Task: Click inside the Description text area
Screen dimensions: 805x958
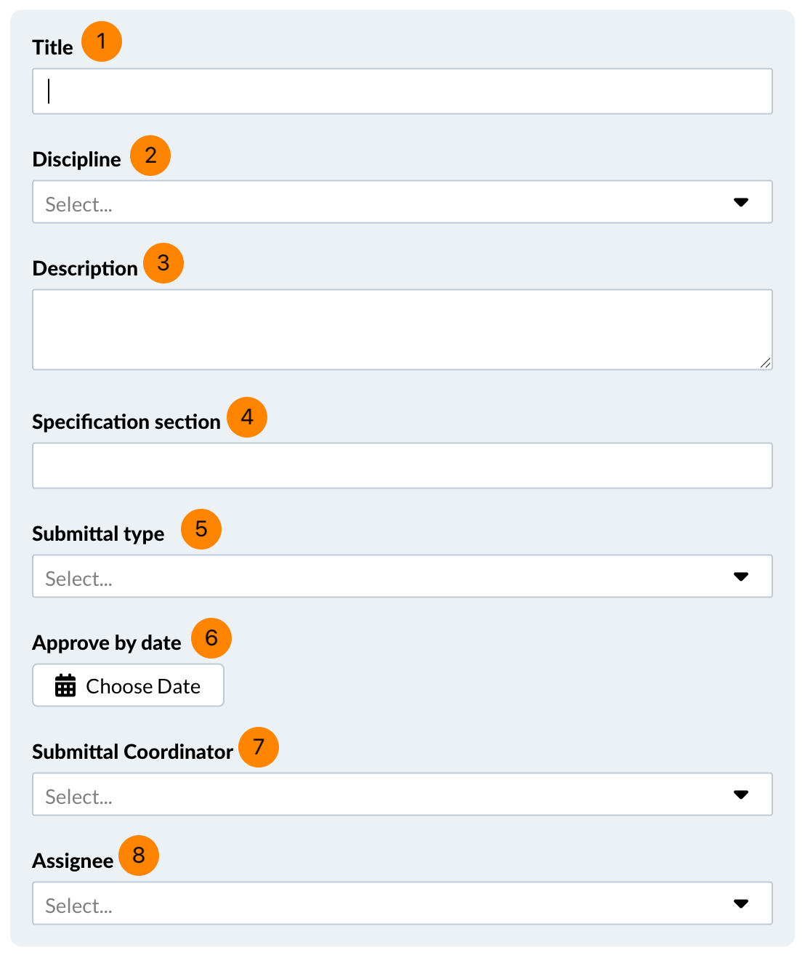Action: tap(402, 329)
